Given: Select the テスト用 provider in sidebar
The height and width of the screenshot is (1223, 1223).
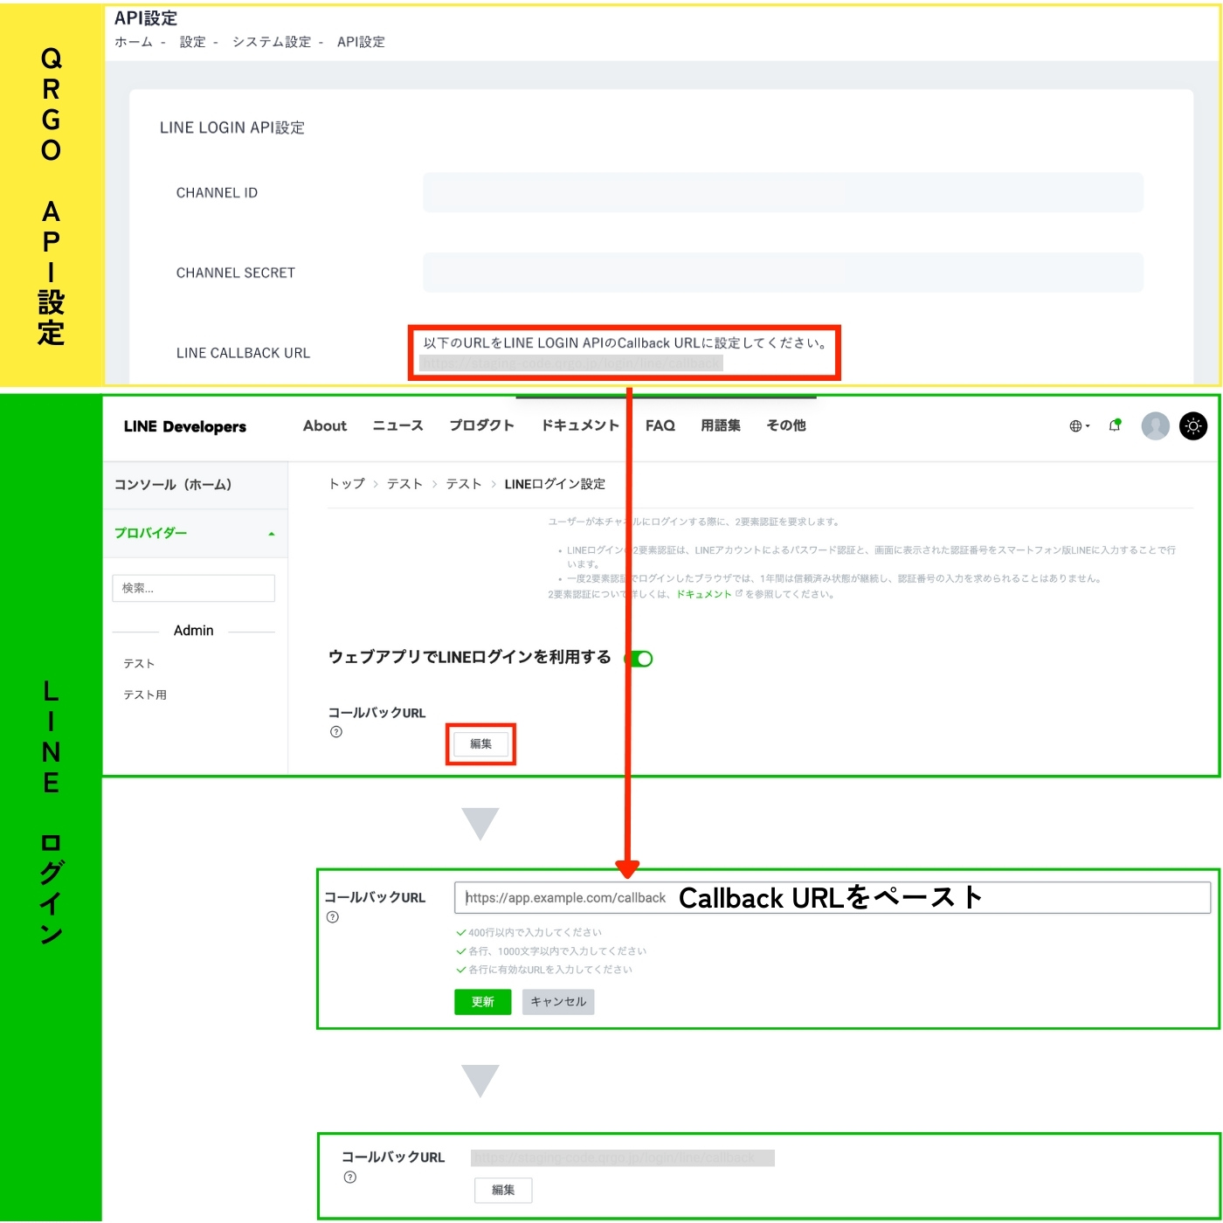Looking at the screenshot, I should [x=145, y=694].
